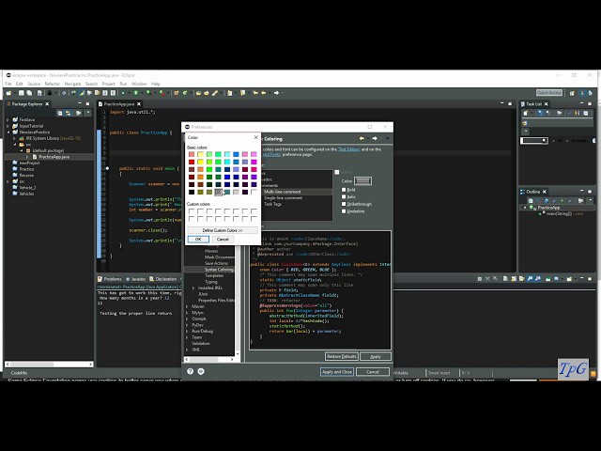Screen dimensions: 601x451
Task: Toggle the Enable checkbox above Color button
Action: coord(337,172)
